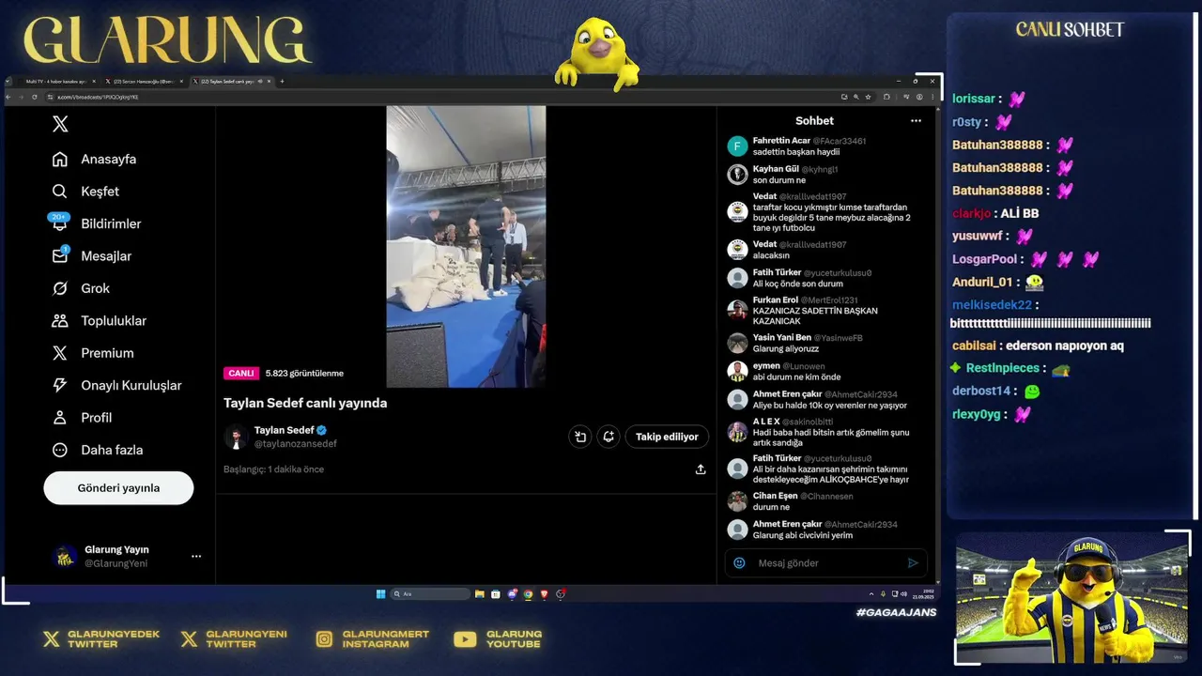Click Cihan Eşen username in chat
Screen dimensions: 1202x676
[775, 496]
